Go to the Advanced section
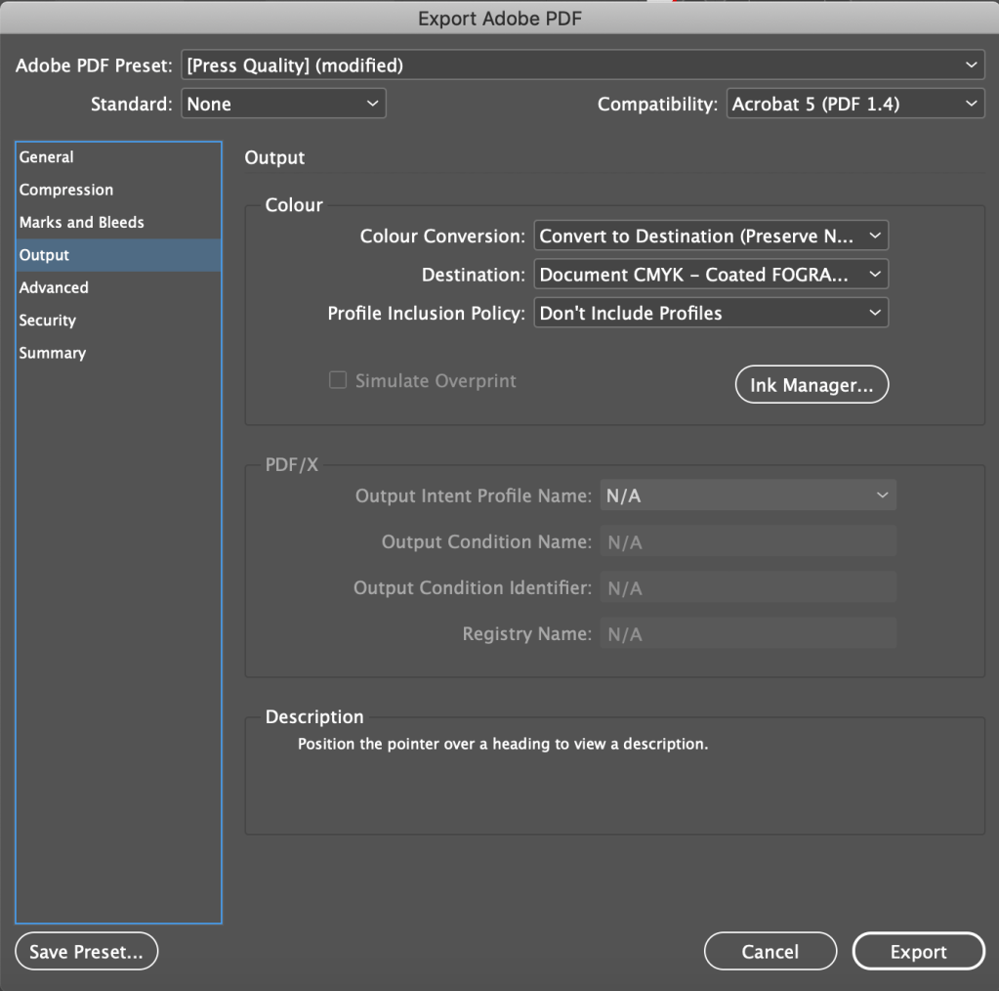This screenshot has width=999, height=991. 54,288
